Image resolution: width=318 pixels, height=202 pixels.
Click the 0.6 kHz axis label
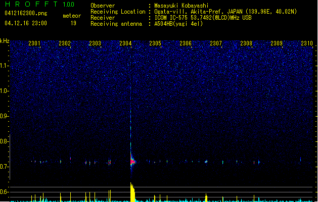5,192
